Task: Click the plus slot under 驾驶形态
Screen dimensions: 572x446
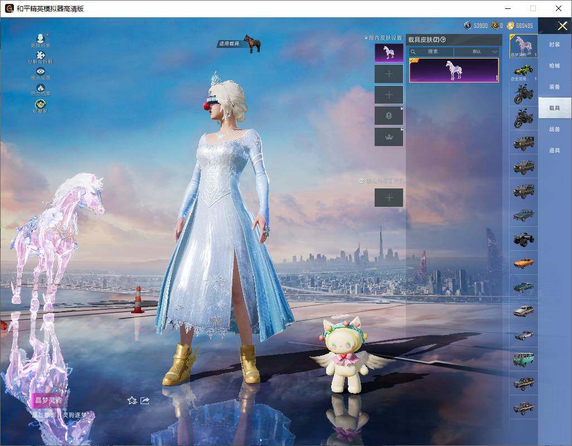Action: pyautogui.click(x=389, y=198)
